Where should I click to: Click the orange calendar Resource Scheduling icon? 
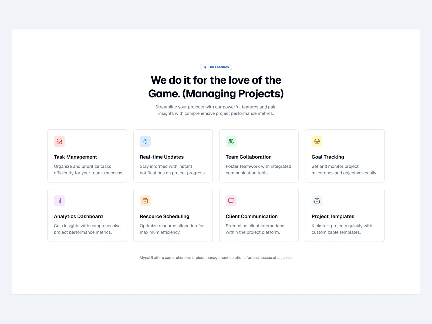(x=145, y=201)
